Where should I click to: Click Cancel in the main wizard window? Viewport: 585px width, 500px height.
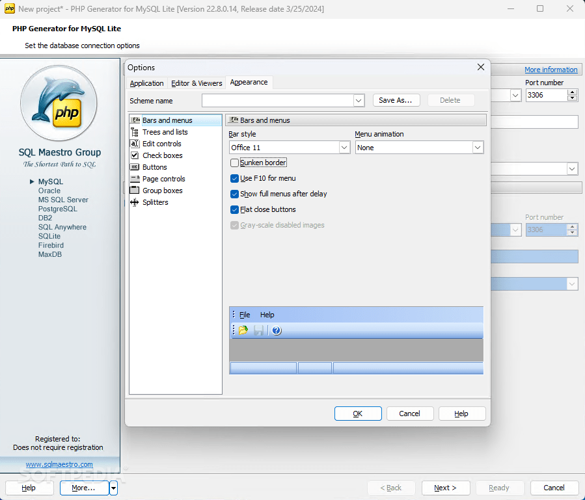tap(554, 488)
